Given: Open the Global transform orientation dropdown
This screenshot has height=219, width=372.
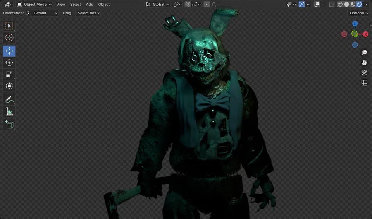Looking at the screenshot, I should [157, 4].
